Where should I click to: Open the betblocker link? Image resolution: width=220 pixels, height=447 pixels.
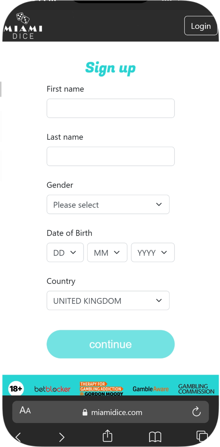tap(52, 389)
